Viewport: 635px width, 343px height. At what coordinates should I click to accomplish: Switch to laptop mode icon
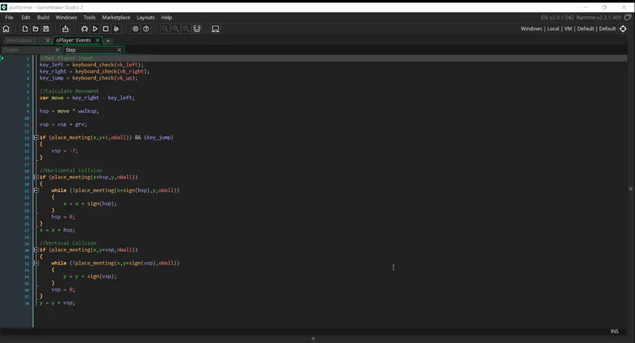click(x=215, y=29)
